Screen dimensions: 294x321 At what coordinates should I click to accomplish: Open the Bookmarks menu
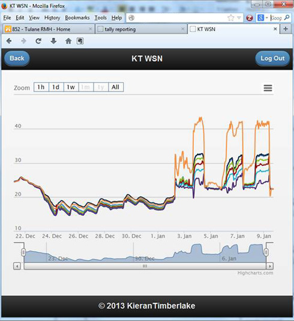click(77, 18)
